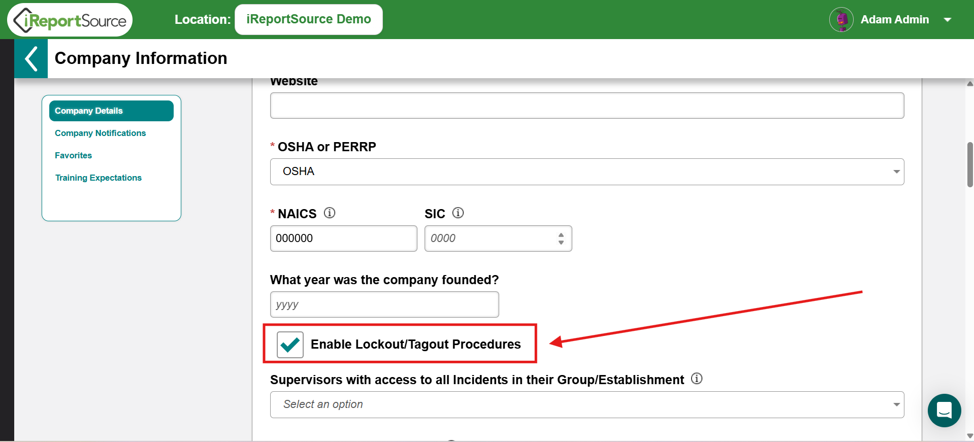This screenshot has height=442, width=974.
Task: Open the chat support bubble icon
Action: (944, 410)
